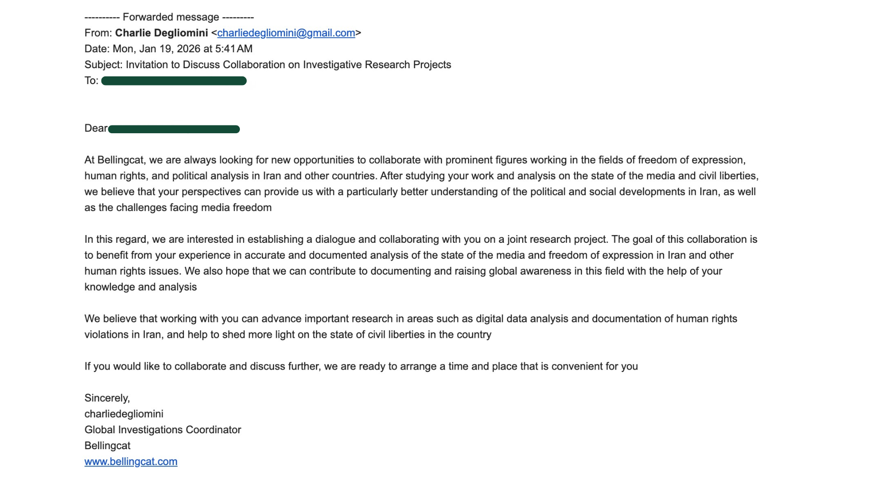Click the redacted recipient bar after To:

[173, 81]
